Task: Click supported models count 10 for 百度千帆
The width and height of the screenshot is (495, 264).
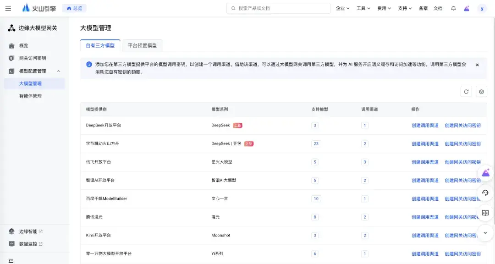Action: [316, 198]
